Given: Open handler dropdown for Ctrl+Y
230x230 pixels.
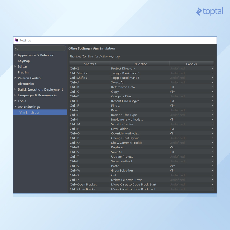Looking at the screenshot, I should [212, 180].
